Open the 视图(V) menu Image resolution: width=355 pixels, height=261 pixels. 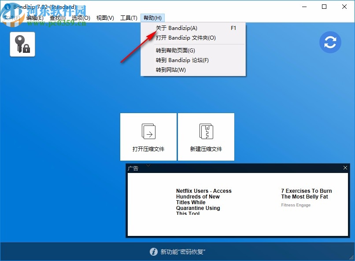pos(105,18)
